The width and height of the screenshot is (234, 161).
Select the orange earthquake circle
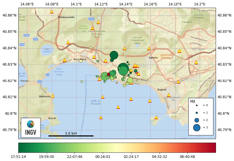click(x=137, y=73)
